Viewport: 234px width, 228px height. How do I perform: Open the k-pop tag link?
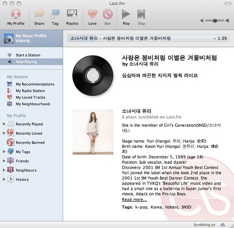tap(142, 207)
